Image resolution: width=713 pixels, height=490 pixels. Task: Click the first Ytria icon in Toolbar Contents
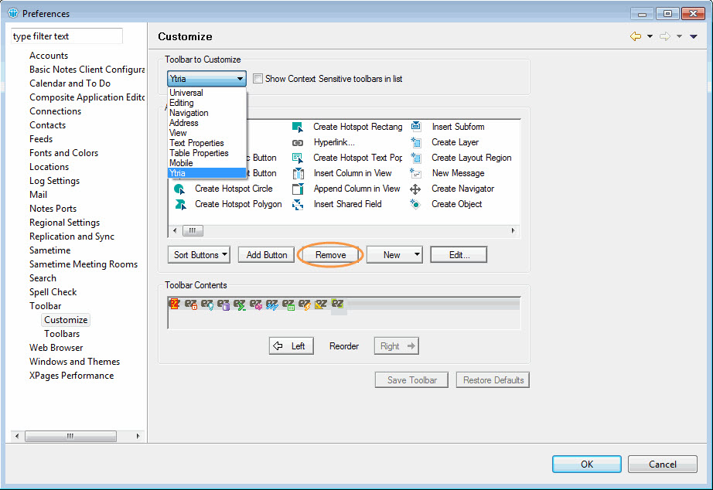(x=175, y=305)
